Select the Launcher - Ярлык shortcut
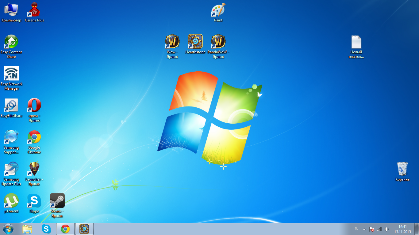 34,174
